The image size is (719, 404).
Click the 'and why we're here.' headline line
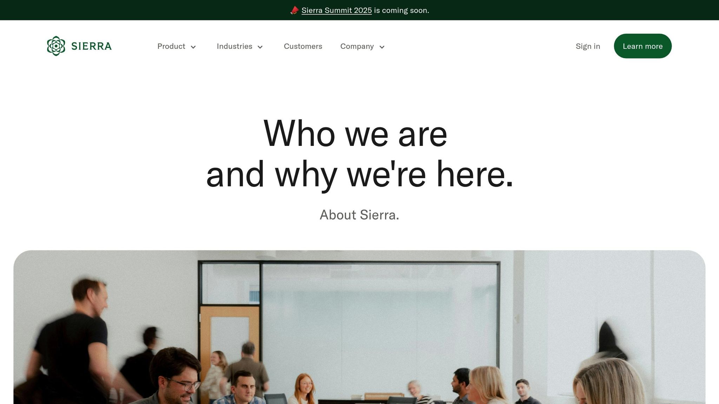[x=359, y=174]
